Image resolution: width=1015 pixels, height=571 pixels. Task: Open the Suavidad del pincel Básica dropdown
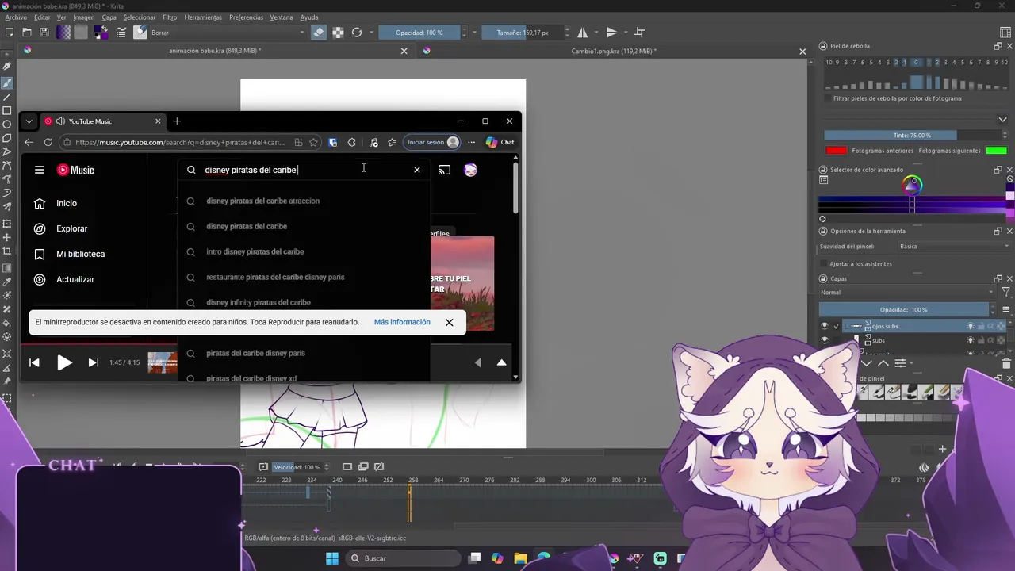[x=954, y=246]
